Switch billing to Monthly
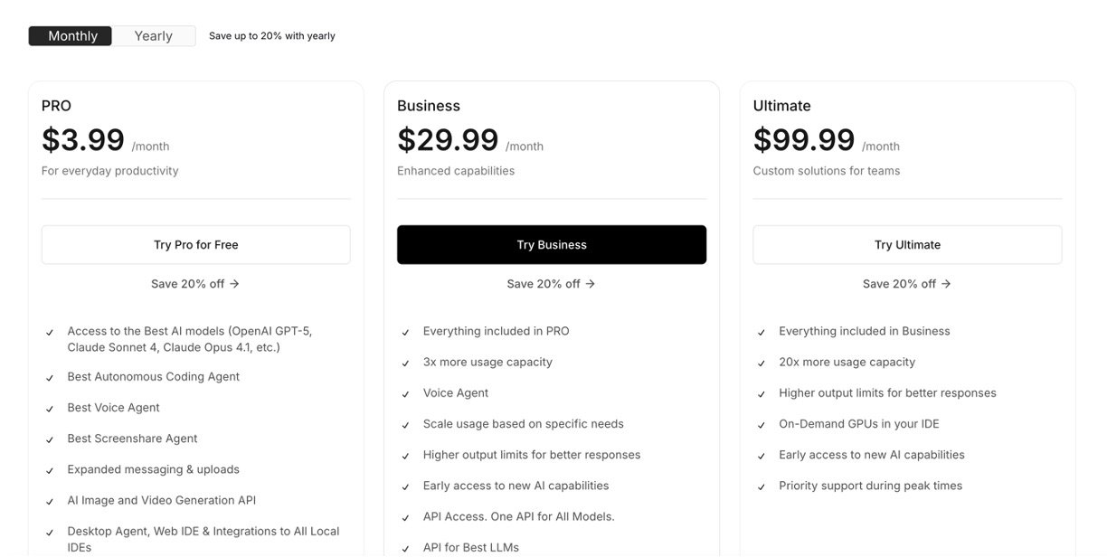This screenshot has height=557, width=1107. (x=71, y=36)
